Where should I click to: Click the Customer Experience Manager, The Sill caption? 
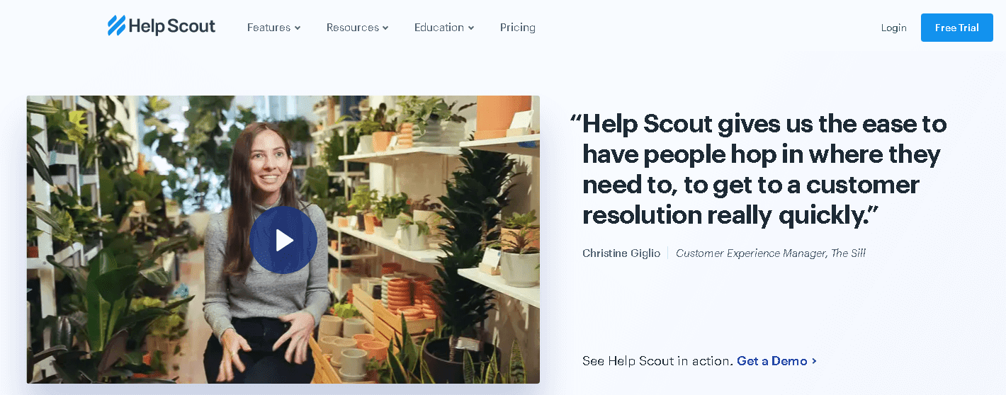771,253
